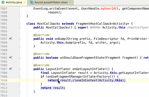Click the AsyncLayoutInflater.class file icon
The width and height of the screenshot is (149, 97).
click(x=31, y=2)
